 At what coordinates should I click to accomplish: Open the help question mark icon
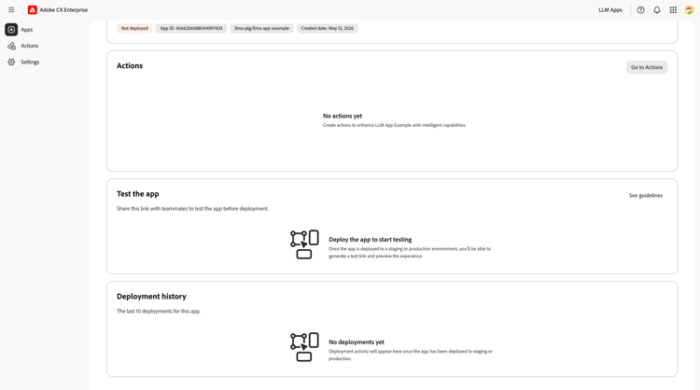click(x=640, y=10)
